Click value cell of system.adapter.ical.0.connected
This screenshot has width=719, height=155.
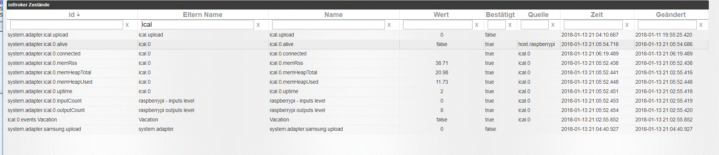(442, 54)
